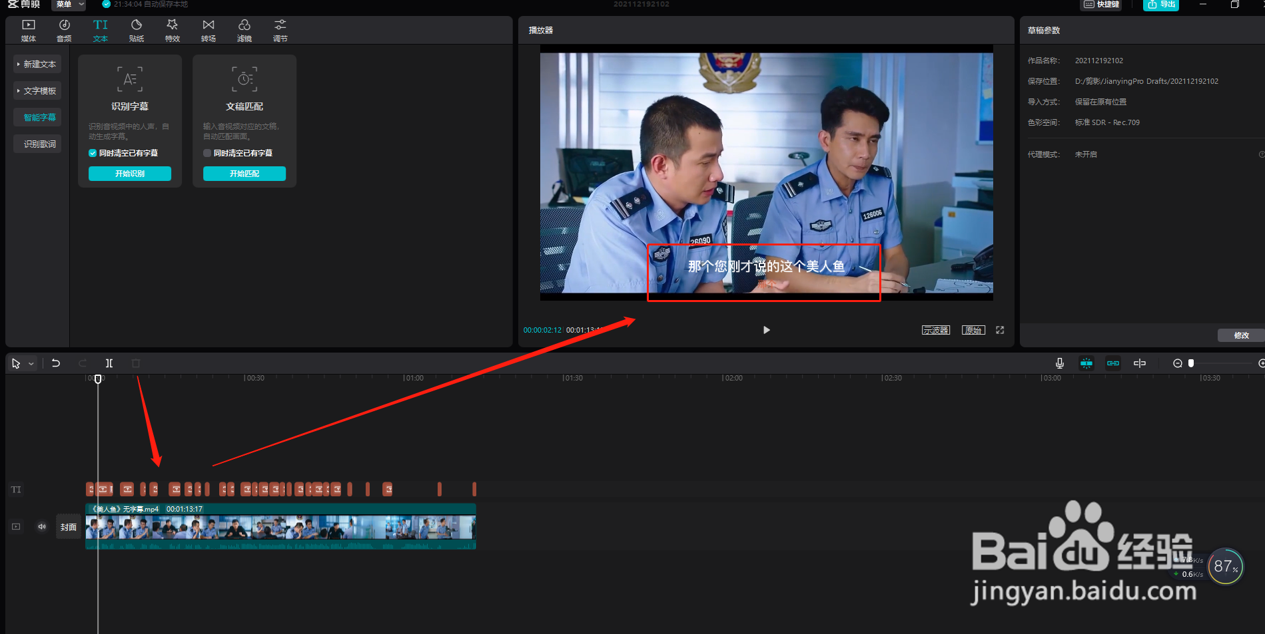Screen dimensions: 1265x634
Task: Open the 贴纸 stickers tab
Action: (136, 31)
